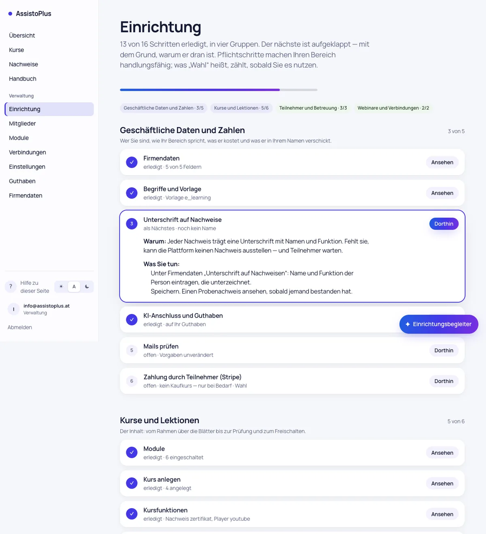
Task: Click the Firmendaten checkmark circle
Action: 132,162
